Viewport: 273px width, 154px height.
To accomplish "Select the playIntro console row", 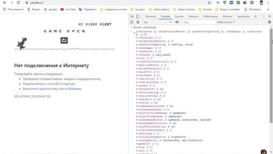I will tap(149, 72).
